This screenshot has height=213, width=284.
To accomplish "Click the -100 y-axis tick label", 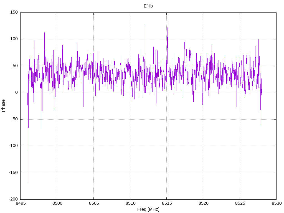I will 13,146.
